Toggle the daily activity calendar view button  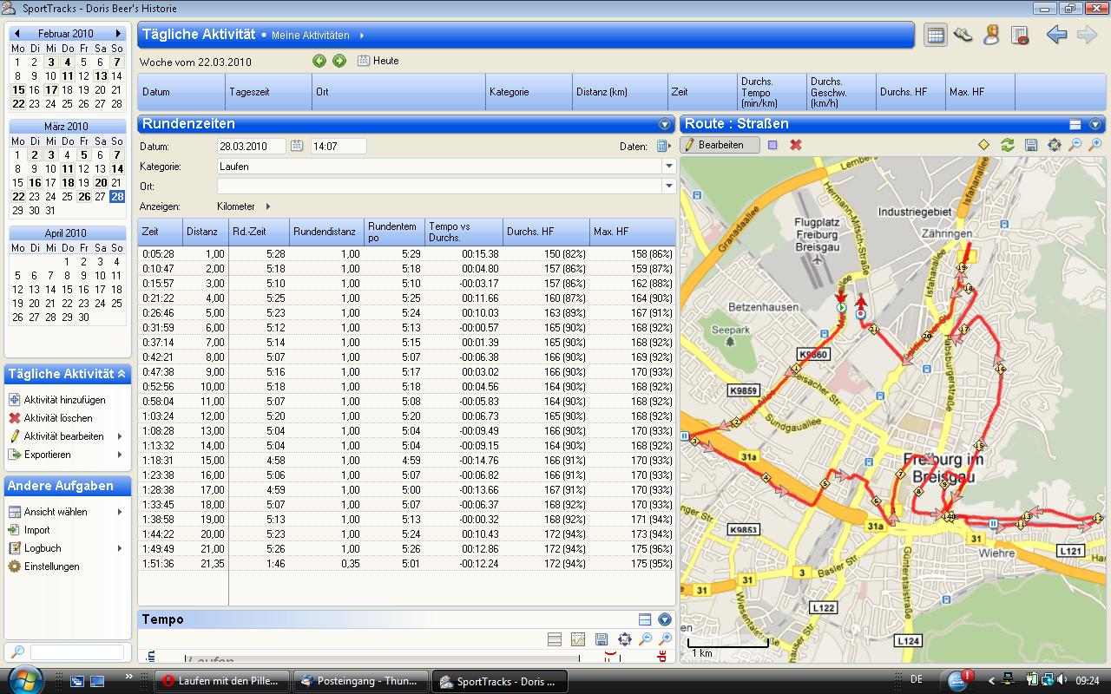coord(935,35)
